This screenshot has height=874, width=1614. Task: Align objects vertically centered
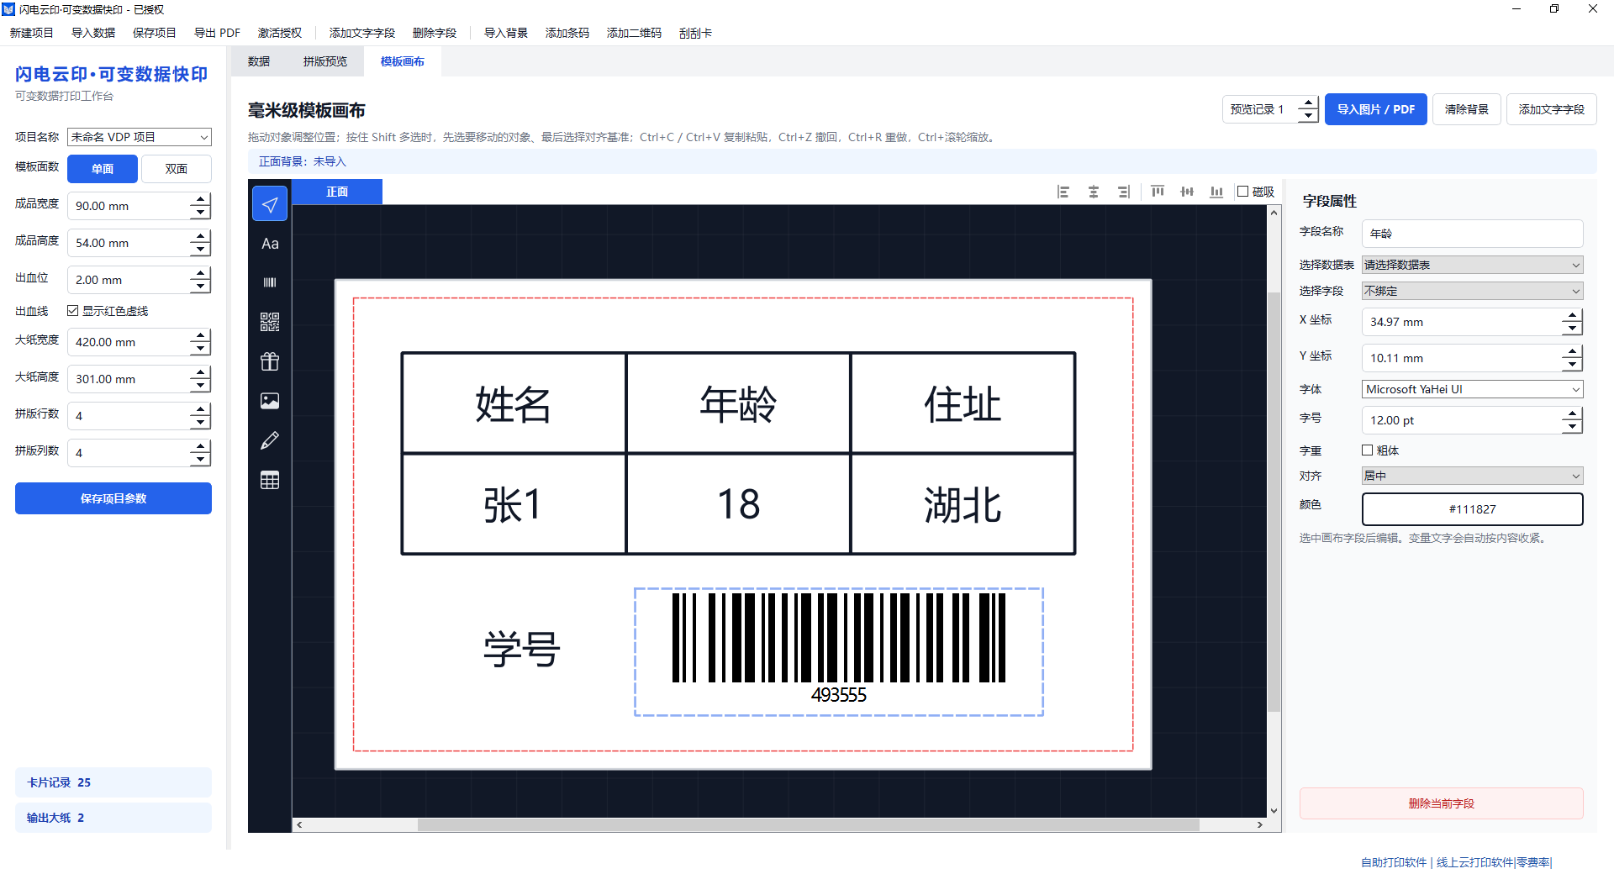coord(1187,192)
